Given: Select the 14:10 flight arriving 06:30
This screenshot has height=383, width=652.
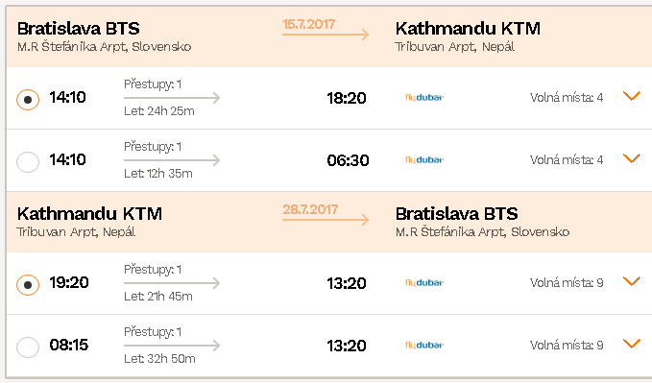Looking at the screenshot, I should (x=28, y=161).
